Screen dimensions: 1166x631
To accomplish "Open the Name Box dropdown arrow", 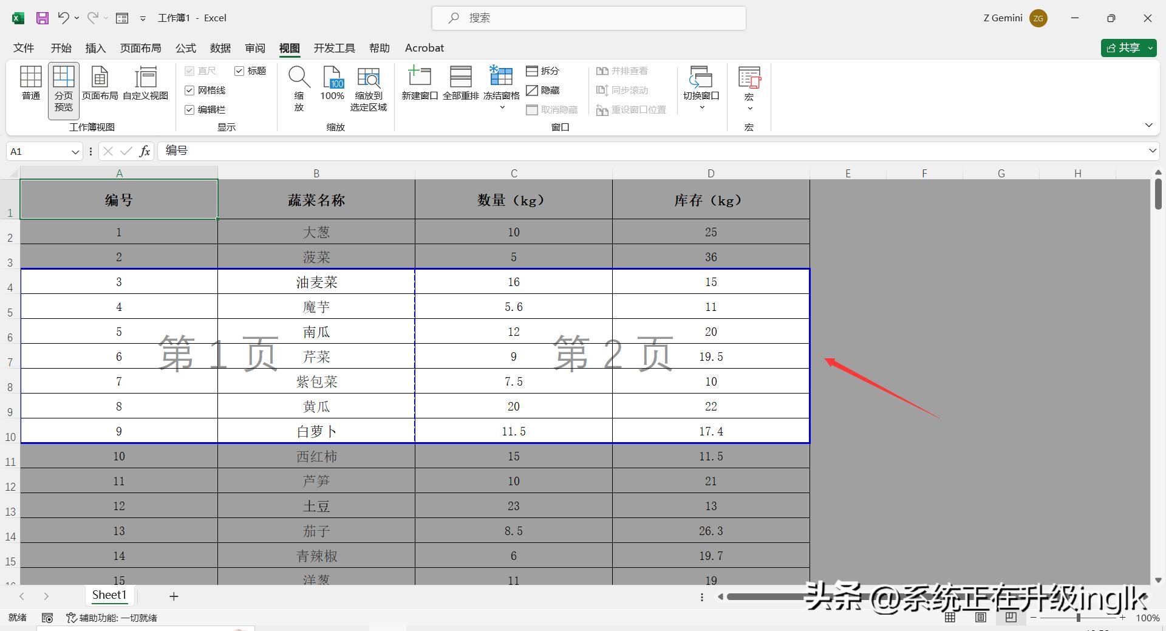I will coord(75,152).
